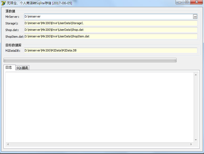Minimize the Sqlite conversion window
This screenshot has width=204, height=154.
click(180, 2)
